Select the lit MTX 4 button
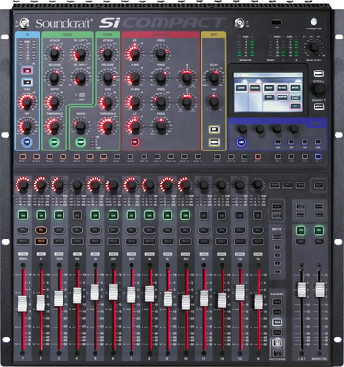 (x=258, y=157)
